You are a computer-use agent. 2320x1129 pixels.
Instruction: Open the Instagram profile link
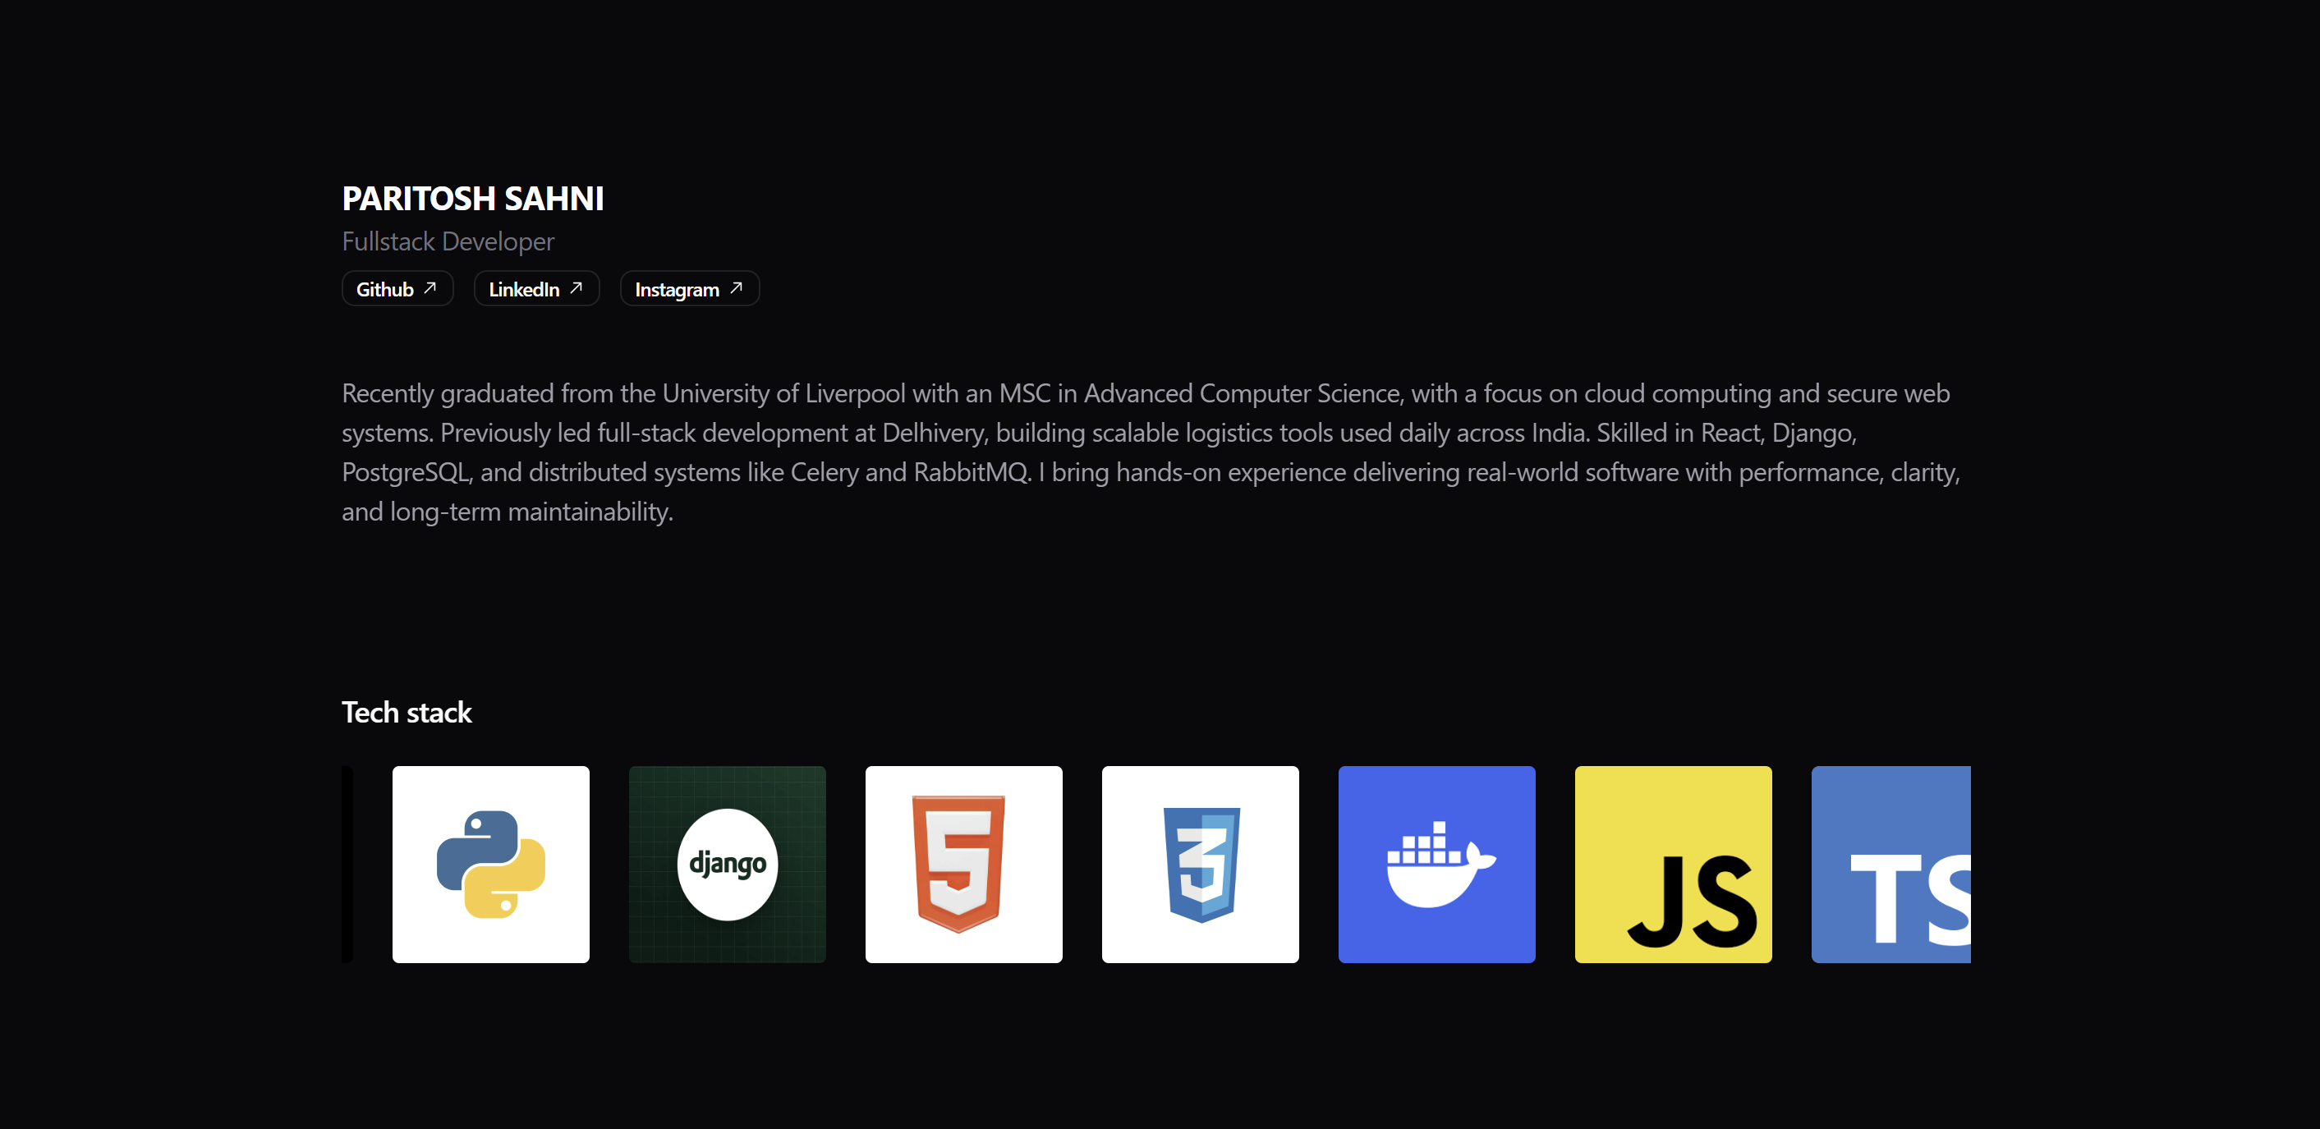689,289
